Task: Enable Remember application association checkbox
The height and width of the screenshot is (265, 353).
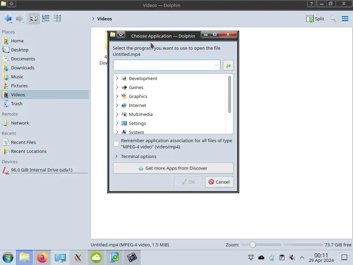Action: (x=116, y=144)
